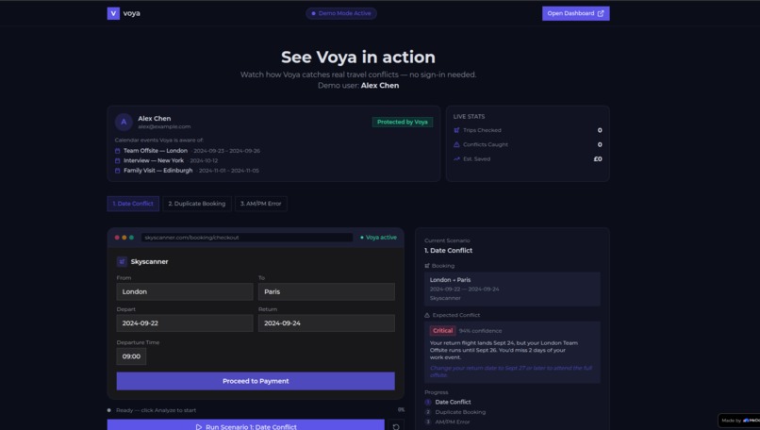
Task: Click the red browser window dot
Action: pyautogui.click(x=117, y=238)
